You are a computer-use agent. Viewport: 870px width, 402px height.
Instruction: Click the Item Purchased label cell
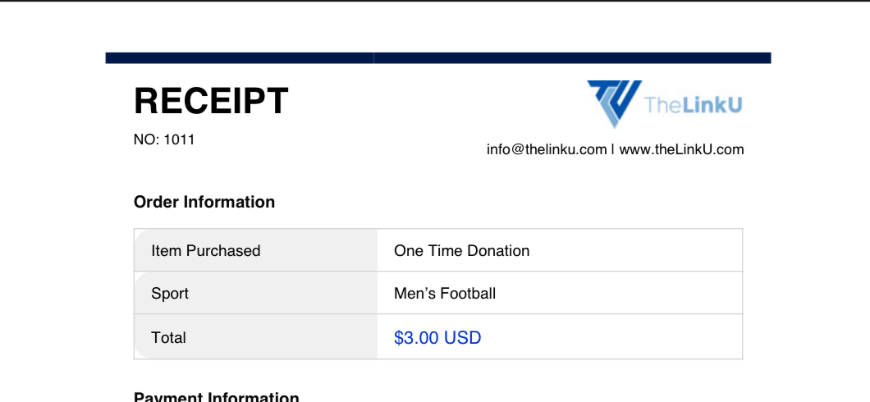coord(256,250)
